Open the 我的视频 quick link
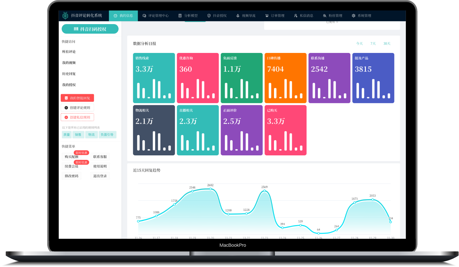The height and width of the screenshot is (267, 459). coord(69,63)
